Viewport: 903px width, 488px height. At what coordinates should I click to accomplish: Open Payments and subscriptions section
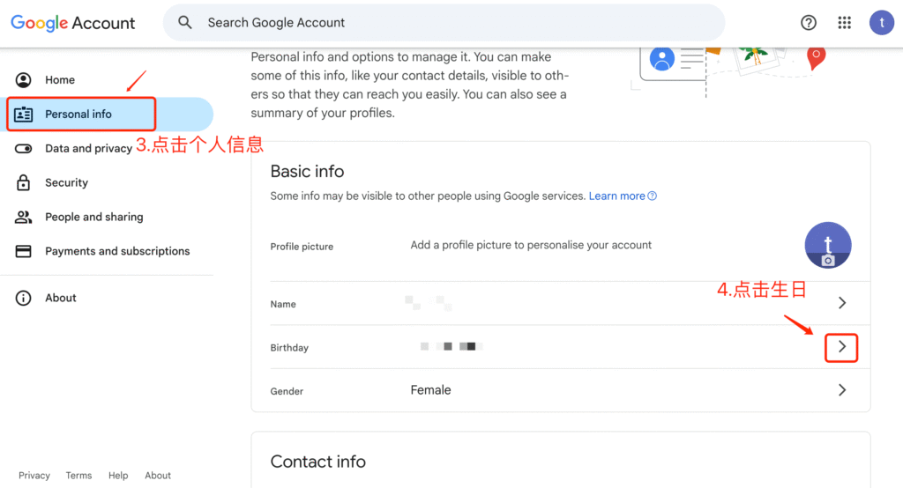[117, 251]
